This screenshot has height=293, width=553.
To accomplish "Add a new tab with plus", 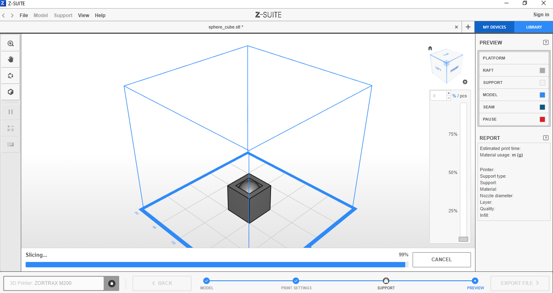I will [x=468, y=27].
